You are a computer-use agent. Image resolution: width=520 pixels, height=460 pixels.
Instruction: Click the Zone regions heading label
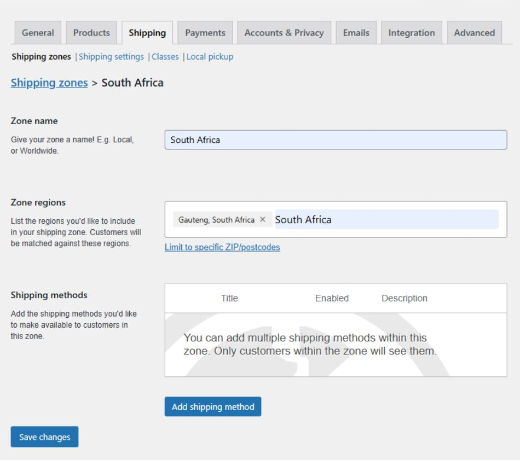[x=38, y=202]
